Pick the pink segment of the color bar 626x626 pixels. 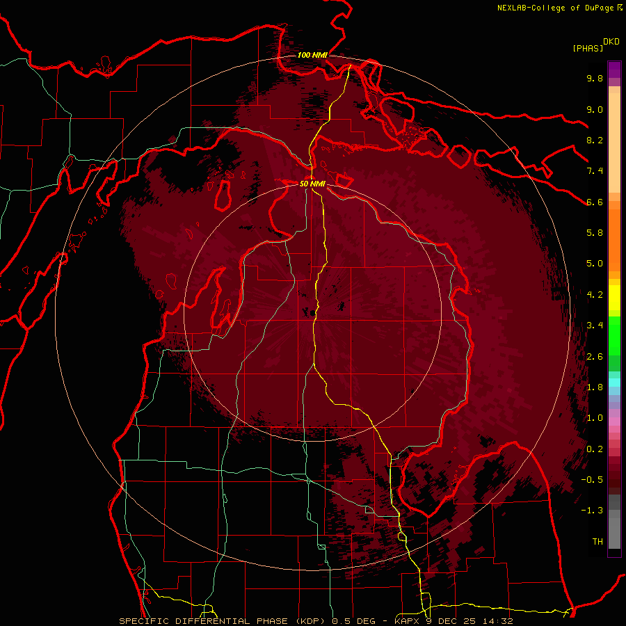(614, 422)
